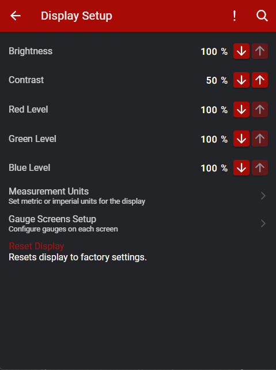
Task: Go back using the header arrow
Action: 16,16
